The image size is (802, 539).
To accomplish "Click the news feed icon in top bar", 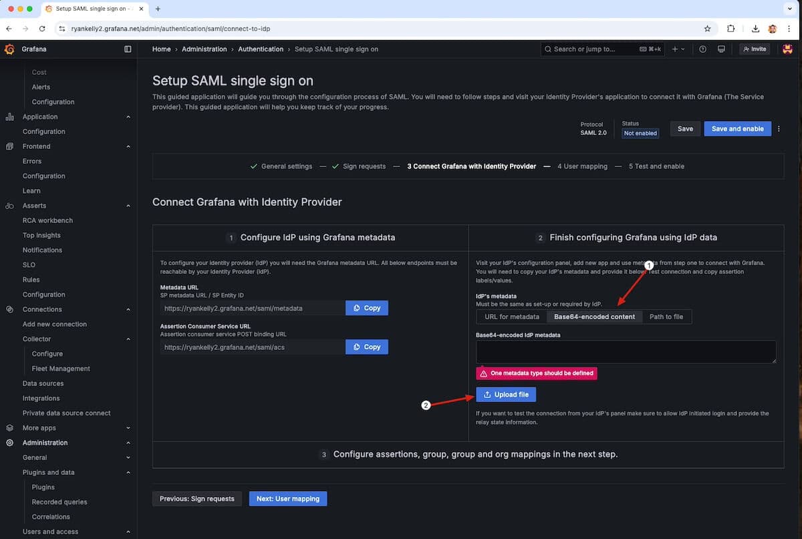I will [721, 49].
